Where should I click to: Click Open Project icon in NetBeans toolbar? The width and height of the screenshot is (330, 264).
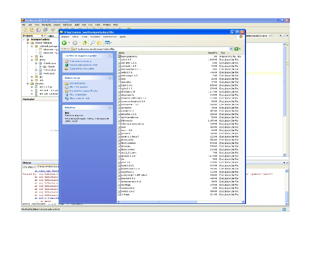pyautogui.click(x=39, y=30)
